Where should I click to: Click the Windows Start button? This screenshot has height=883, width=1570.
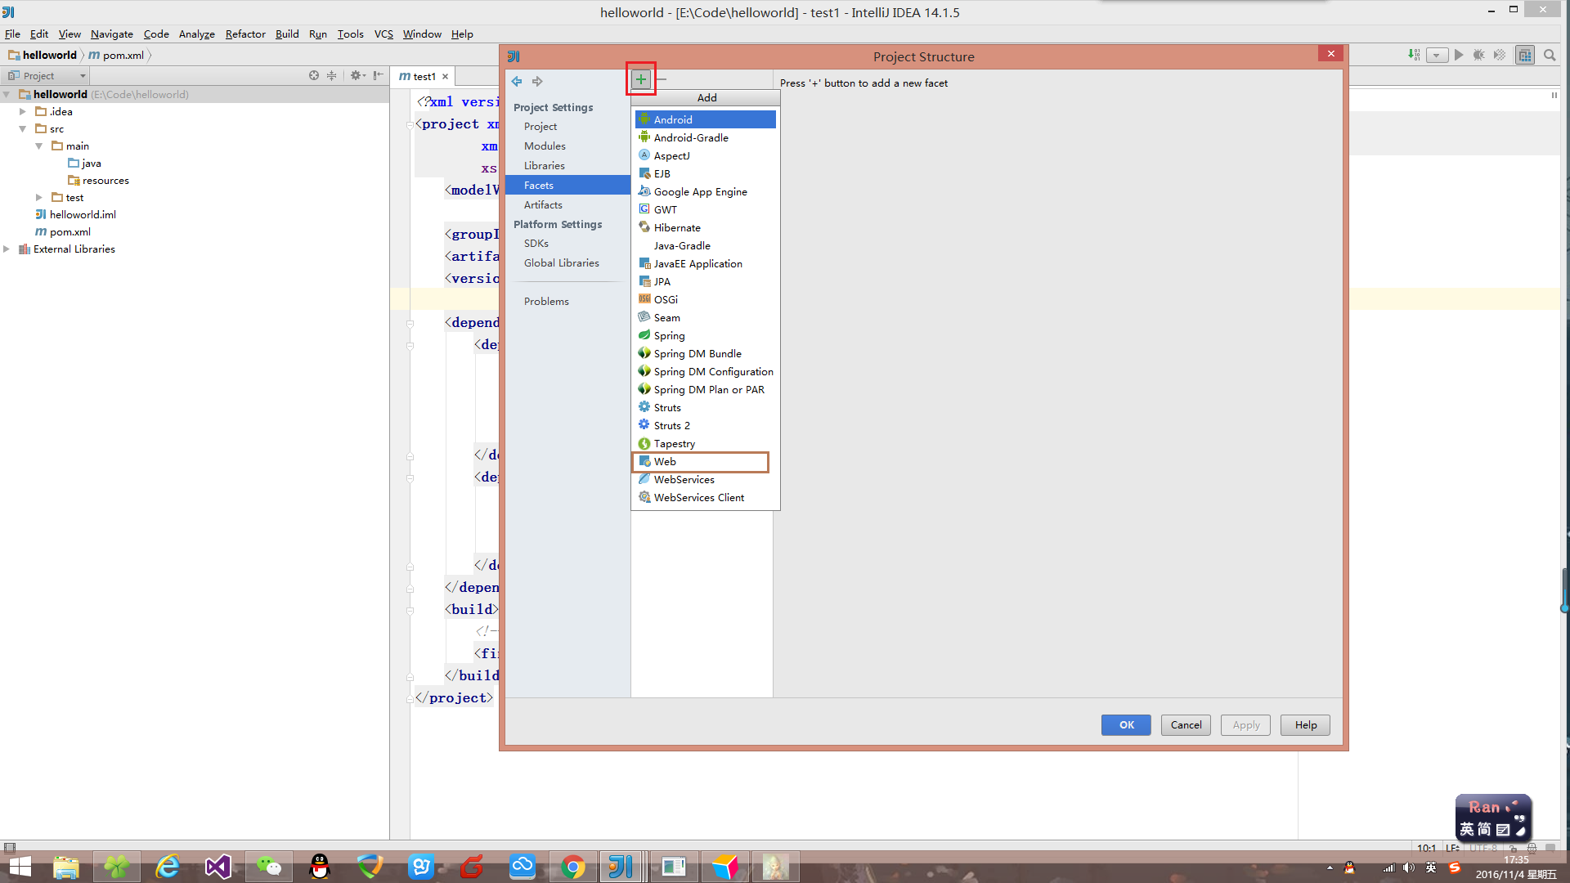click(20, 867)
